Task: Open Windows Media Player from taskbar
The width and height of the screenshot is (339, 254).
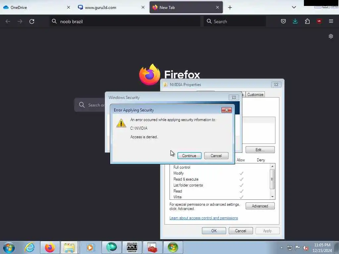Action: (90, 247)
